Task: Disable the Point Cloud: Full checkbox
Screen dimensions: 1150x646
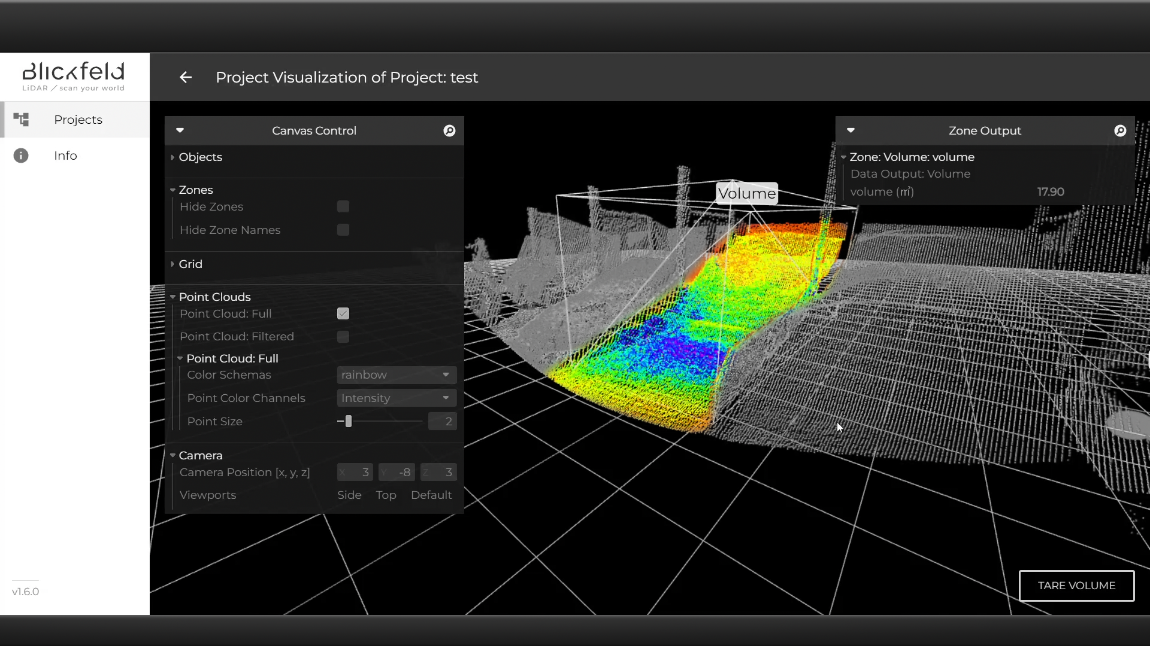Action: 342,313
